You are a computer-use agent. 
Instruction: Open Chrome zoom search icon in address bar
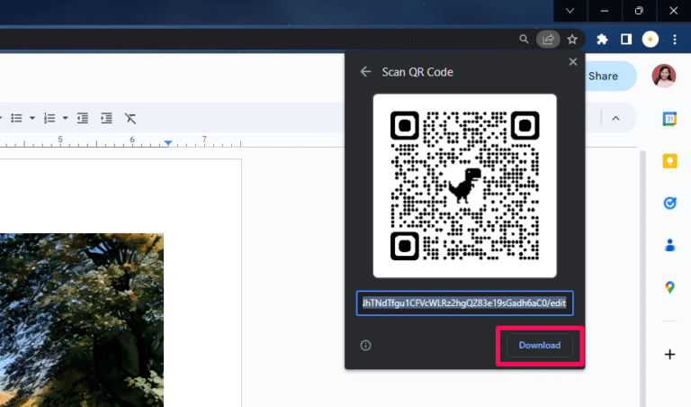click(x=524, y=40)
